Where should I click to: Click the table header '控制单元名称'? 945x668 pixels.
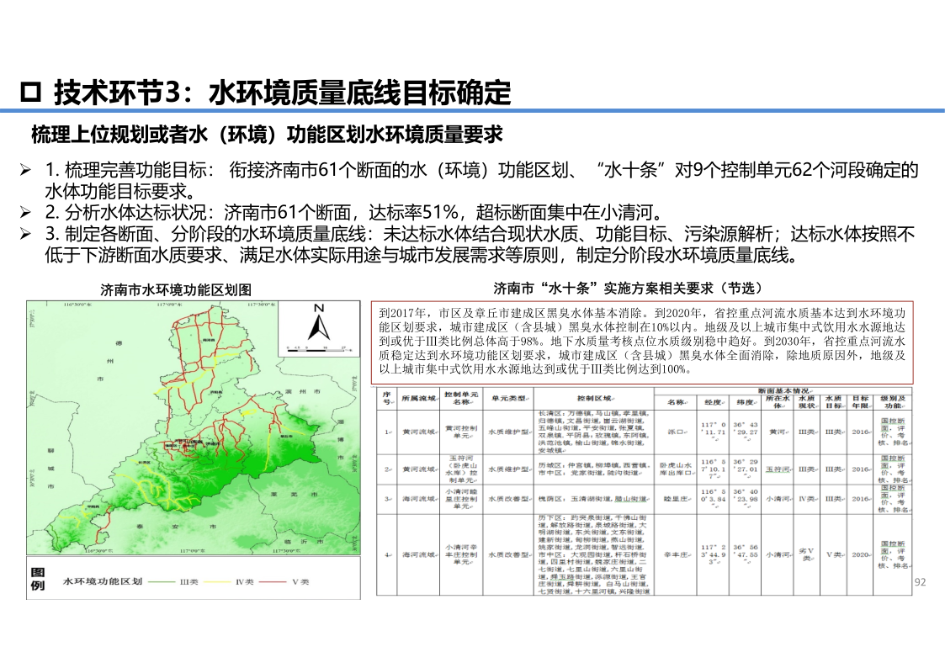click(x=460, y=398)
